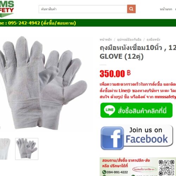Click the main leather gloves product image
Viewport: 176px width, 176px height.
(x=43, y=83)
